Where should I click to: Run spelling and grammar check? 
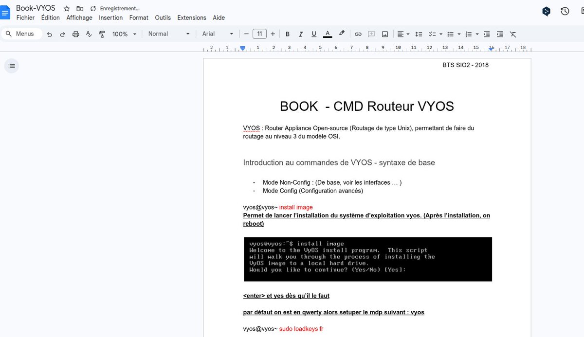89,34
